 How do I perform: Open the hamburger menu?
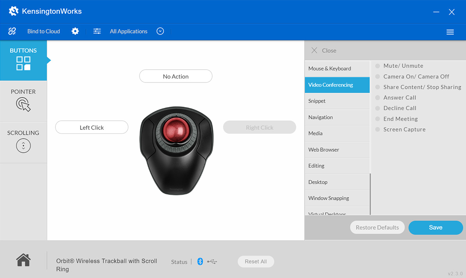click(450, 32)
